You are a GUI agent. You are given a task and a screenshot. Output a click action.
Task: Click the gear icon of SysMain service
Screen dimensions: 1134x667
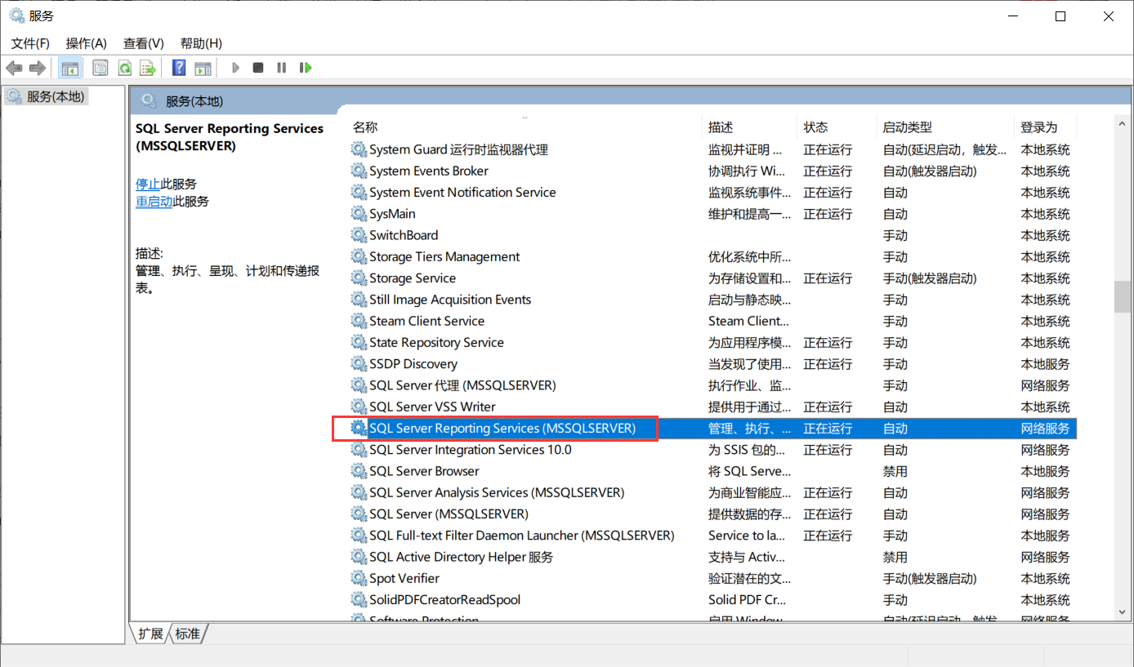tap(359, 214)
